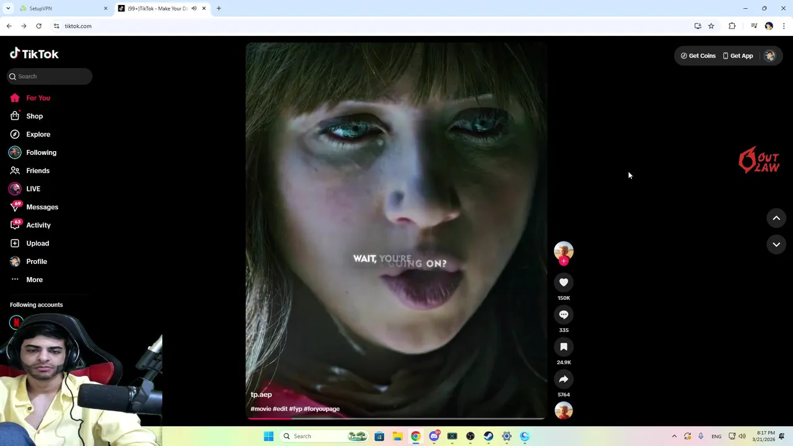Bookmark the video to favorites
Screen dimensions: 793x446
(564, 347)
